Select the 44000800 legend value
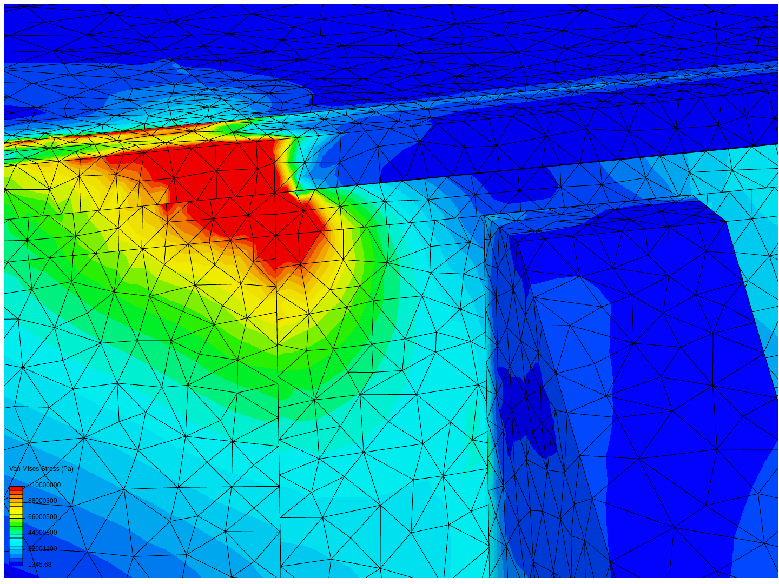 43,533
